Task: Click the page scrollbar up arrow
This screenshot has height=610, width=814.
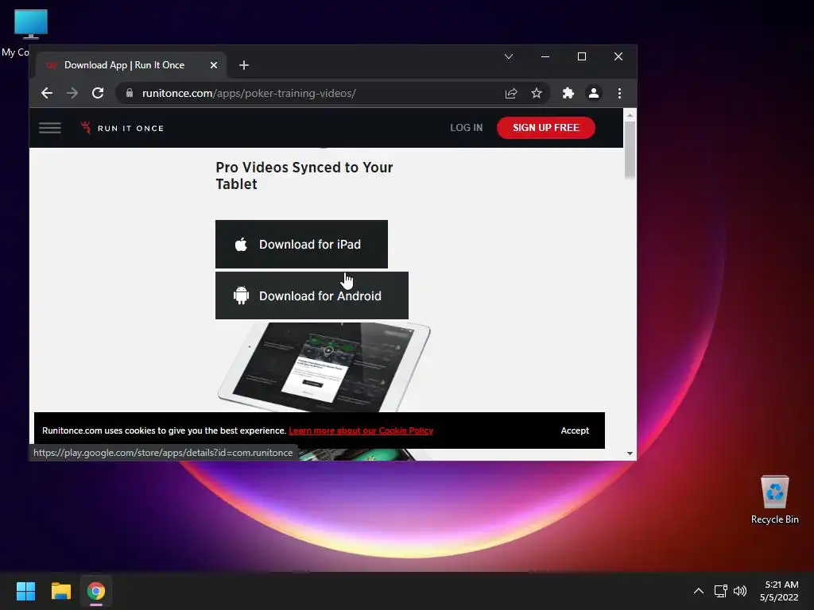Action: (630, 114)
